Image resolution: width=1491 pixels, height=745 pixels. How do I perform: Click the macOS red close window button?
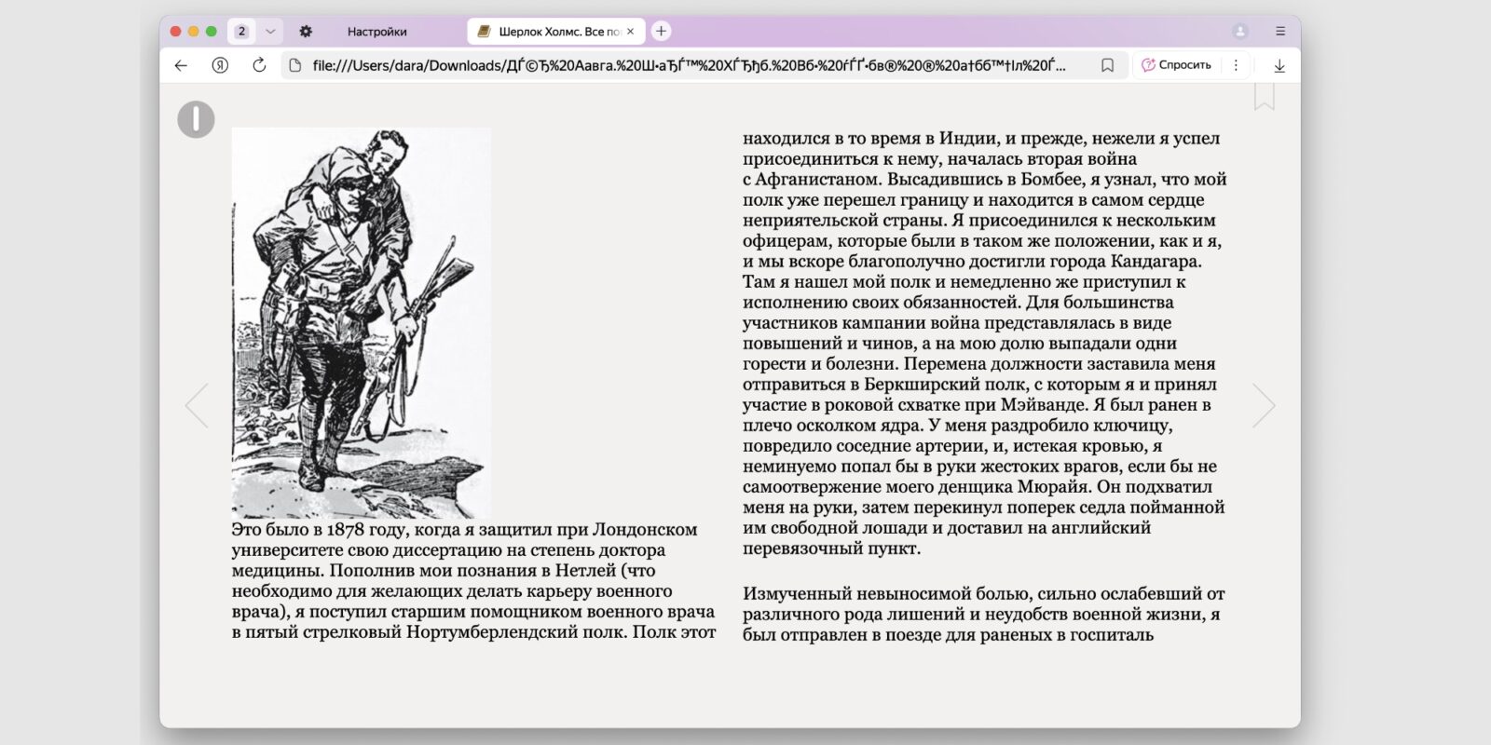[175, 32]
